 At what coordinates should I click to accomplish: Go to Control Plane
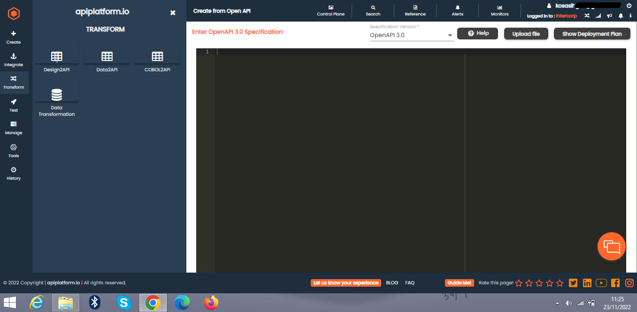331,10
